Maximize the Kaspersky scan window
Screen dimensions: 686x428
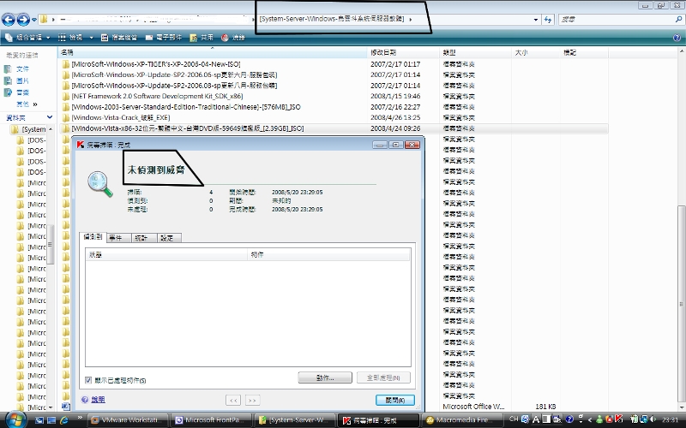[x=396, y=145]
